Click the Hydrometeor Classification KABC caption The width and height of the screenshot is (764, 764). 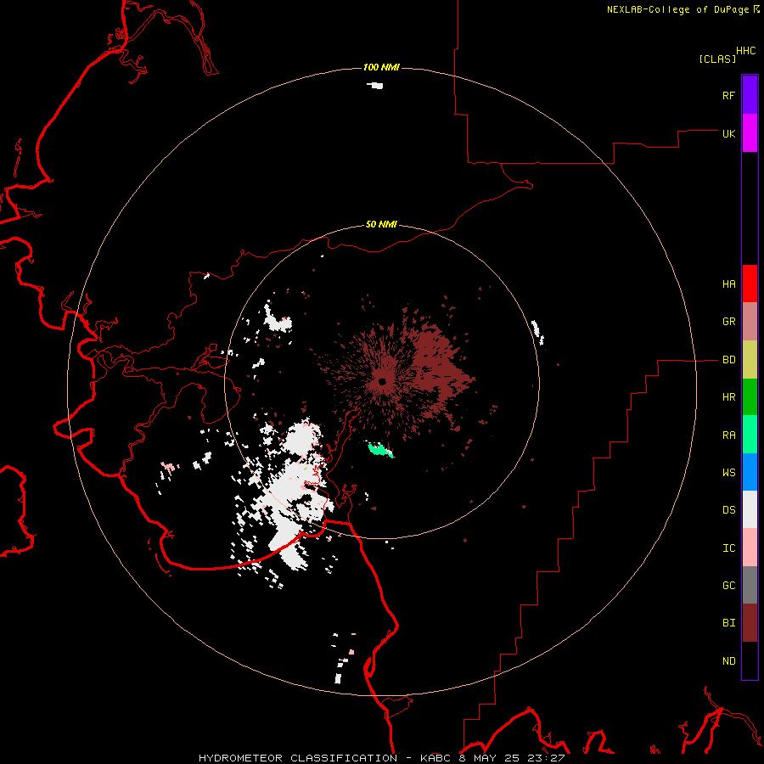(381, 758)
